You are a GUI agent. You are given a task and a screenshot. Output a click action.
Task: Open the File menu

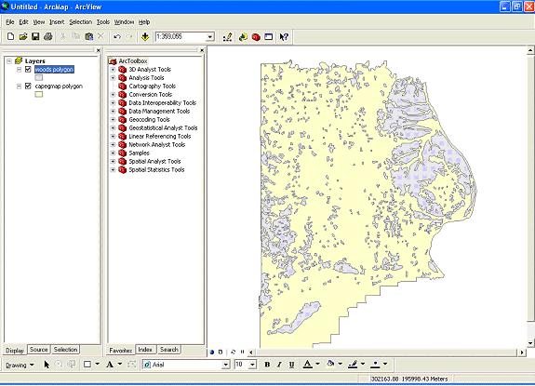(x=10, y=21)
